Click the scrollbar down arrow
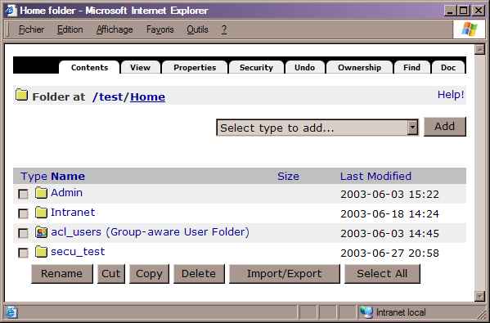The width and height of the screenshot is (490, 323). (479, 296)
